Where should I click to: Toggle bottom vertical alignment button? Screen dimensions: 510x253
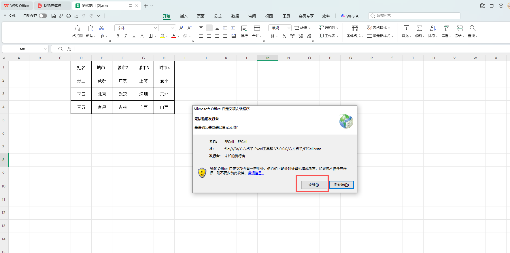click(x=217, y=28)
